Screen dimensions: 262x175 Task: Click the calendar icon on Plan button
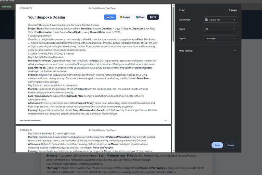click(108, 17)
